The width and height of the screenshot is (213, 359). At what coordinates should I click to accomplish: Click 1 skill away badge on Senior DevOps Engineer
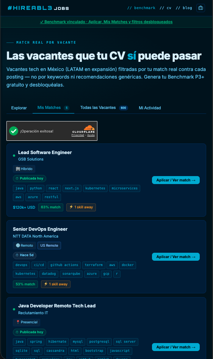click(x=56, y=284)
